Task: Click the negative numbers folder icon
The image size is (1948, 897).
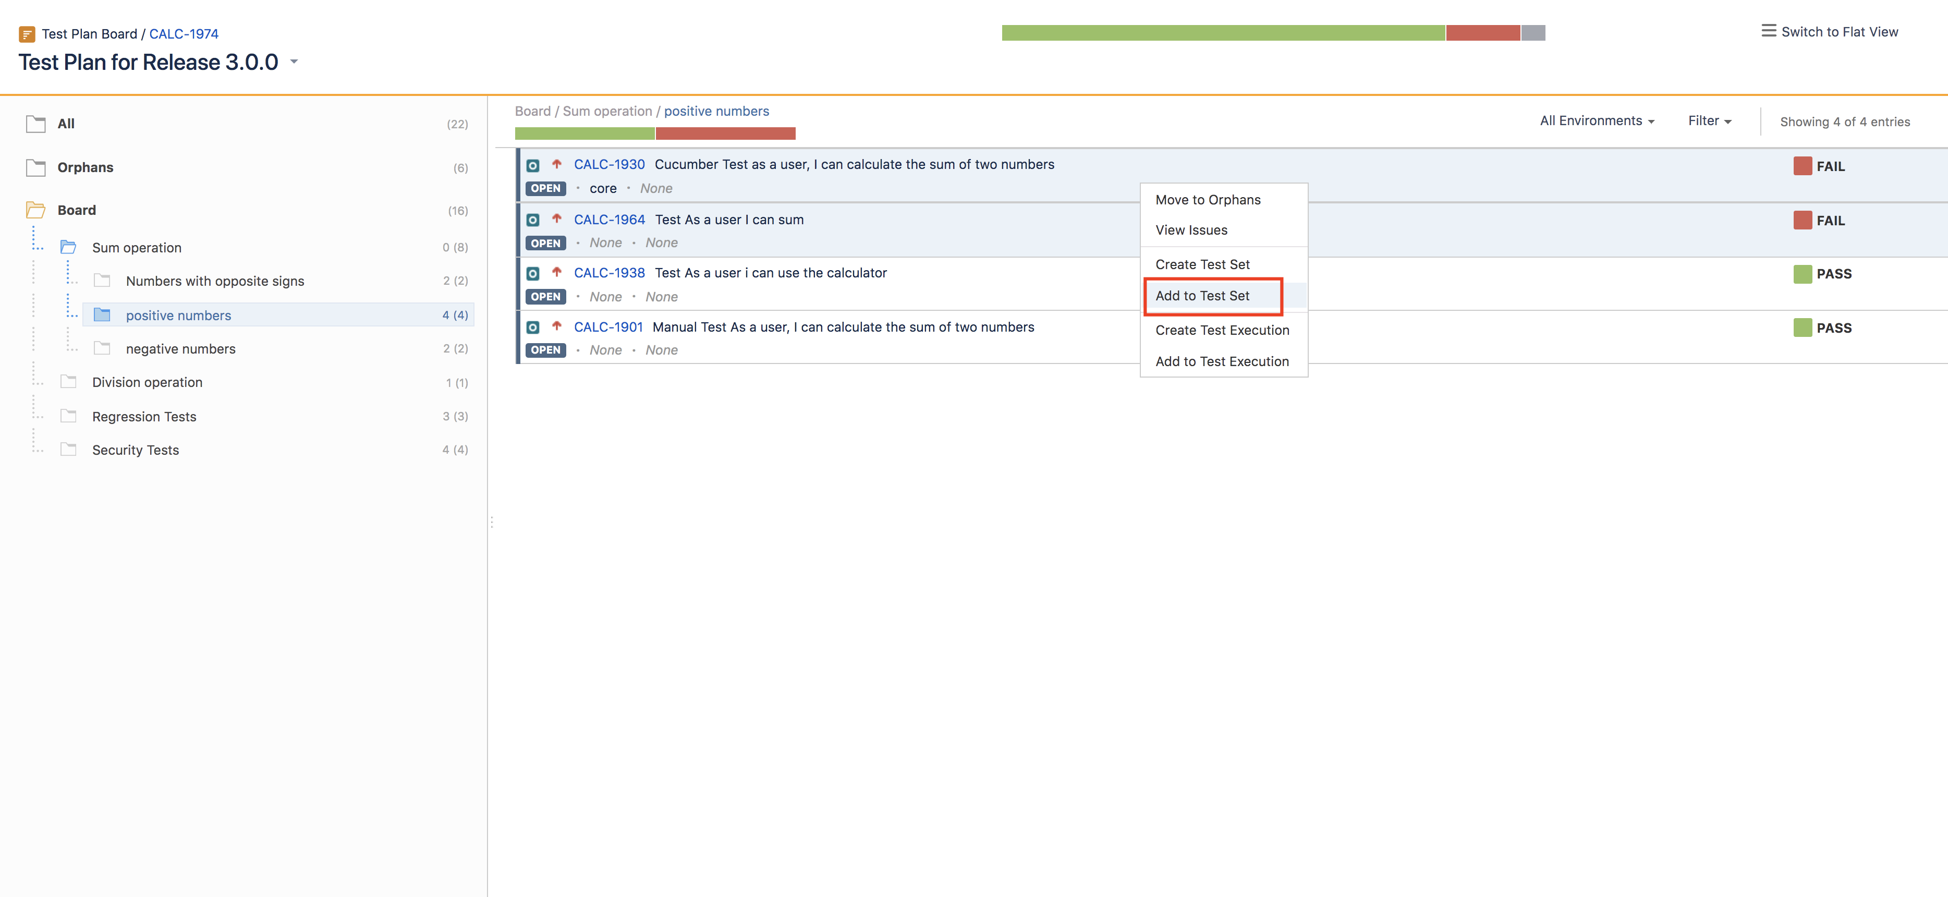Action: tap(102, 348)
